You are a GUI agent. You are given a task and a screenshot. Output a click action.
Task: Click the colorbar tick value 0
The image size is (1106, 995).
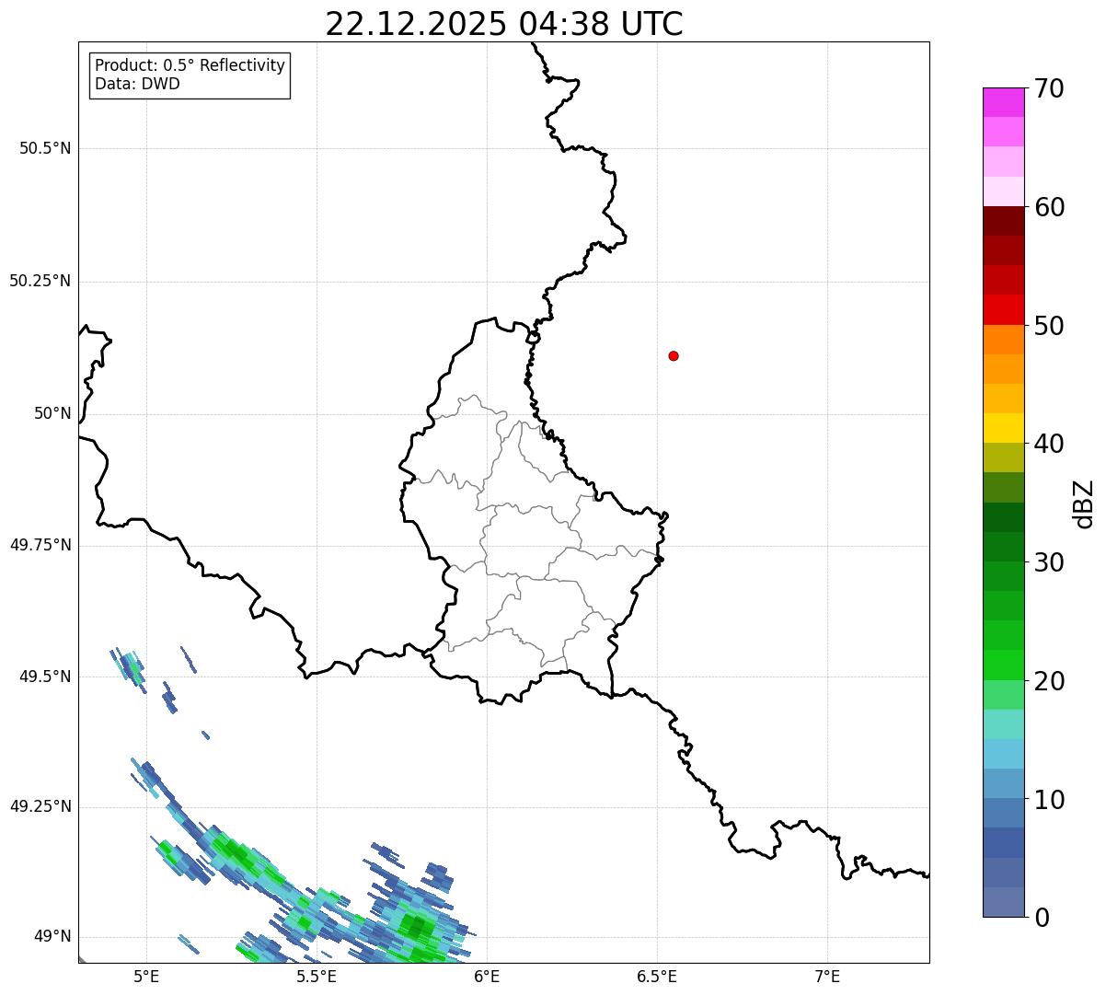coord(1042,918)
